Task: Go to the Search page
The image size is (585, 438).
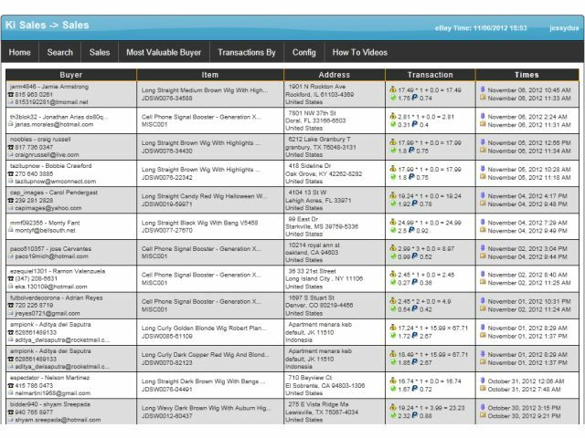Action: [60, 53]
